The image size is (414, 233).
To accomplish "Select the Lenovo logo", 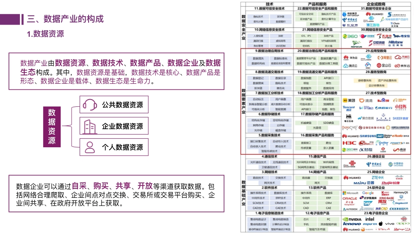I will point(352,224).
